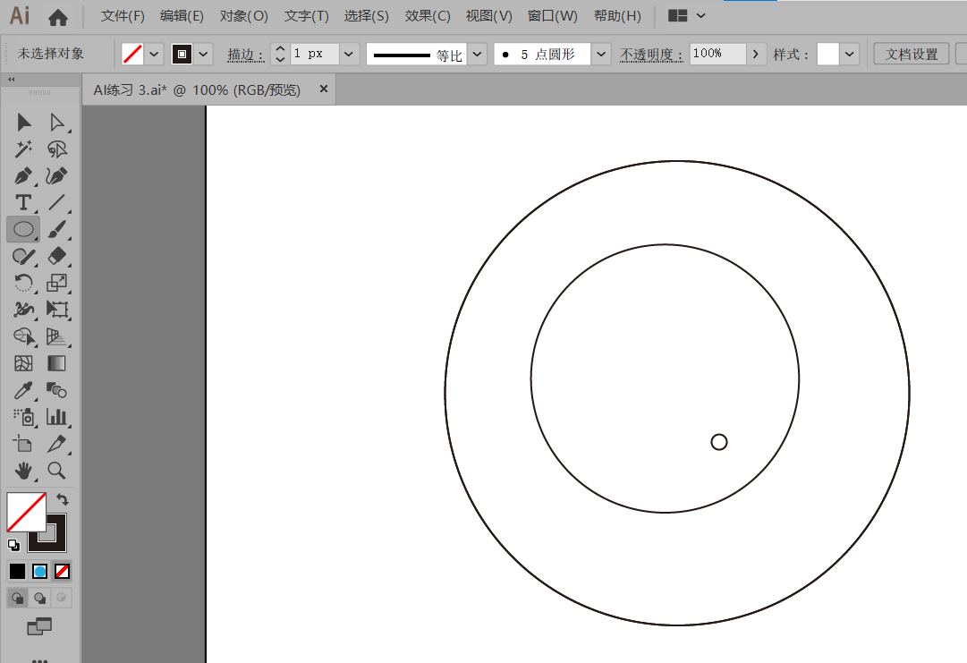This screenshot has height=663, width=967.
Task: Open the 选择(S) menu
Action: (x=367, y=16)
